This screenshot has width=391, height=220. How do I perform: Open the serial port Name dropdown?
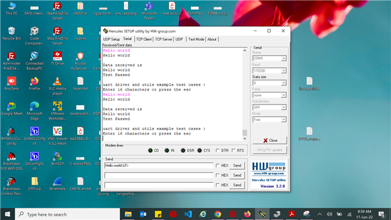pyautogui.click(x=283, y=59)
